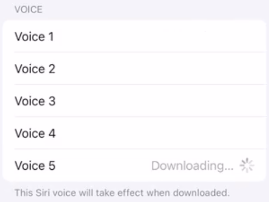
Task: Pick Voice 3 from the list
Action: click(134, 101)
